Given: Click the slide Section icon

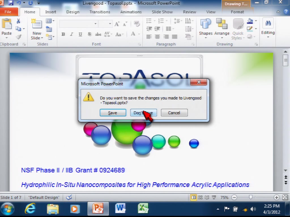Looking at the screenshot, I should point(49,37).
